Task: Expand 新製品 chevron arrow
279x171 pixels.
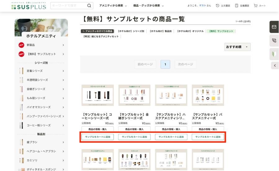Action: point(63,45)
